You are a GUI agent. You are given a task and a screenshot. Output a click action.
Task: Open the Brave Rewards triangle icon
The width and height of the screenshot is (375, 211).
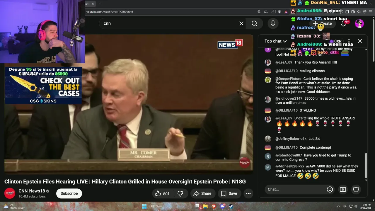click(286, 12)
